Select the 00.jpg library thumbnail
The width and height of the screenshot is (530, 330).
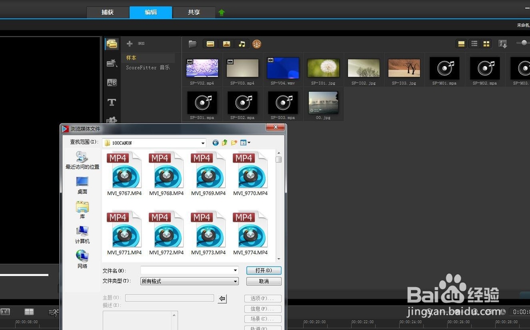(323, 102)
